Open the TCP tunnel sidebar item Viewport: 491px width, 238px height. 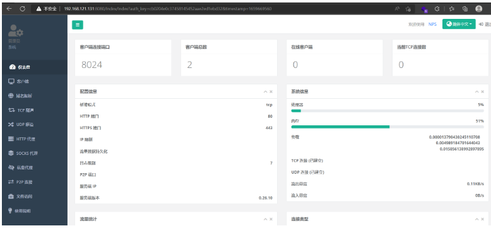pyautogui.click(x=35, y=110)
